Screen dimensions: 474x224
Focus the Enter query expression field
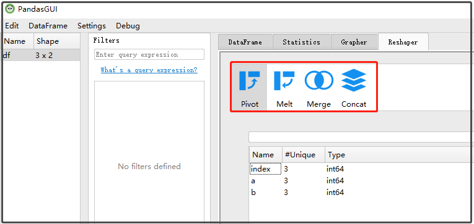pyautogui.click(x=149, y=54)
